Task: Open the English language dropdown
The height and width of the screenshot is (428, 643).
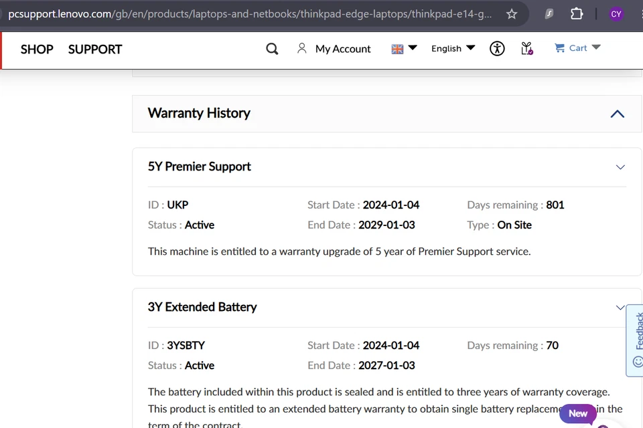Action: [453, 48]
